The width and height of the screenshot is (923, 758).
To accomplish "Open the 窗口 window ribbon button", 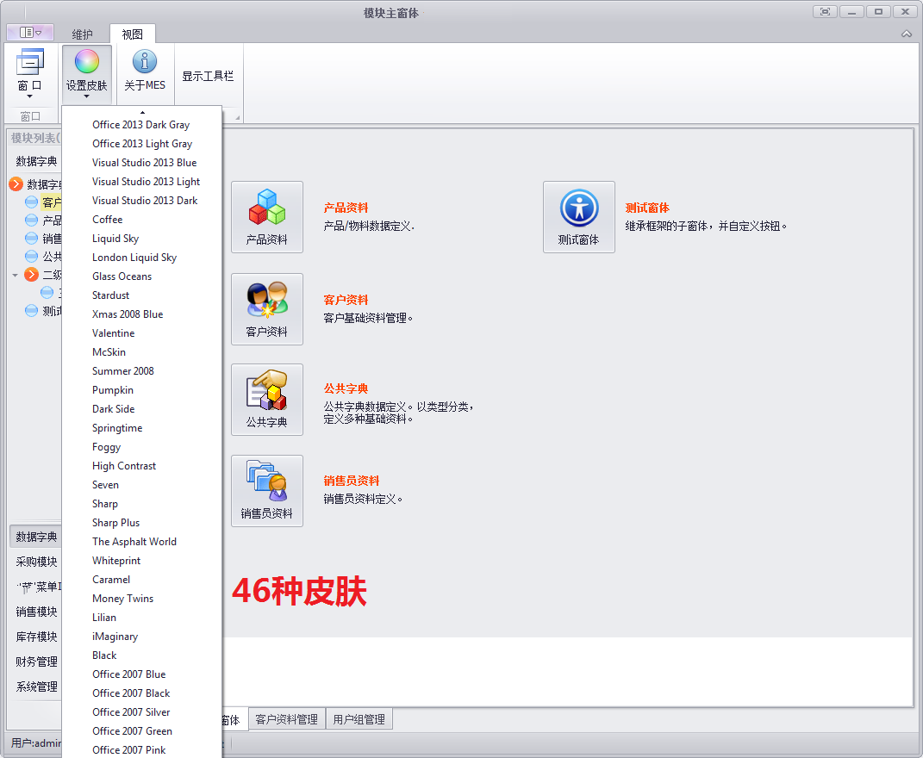I will pos(30,74).
